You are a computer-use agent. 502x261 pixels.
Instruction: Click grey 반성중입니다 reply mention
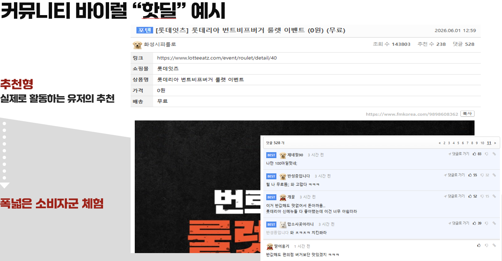click(277, 233)
